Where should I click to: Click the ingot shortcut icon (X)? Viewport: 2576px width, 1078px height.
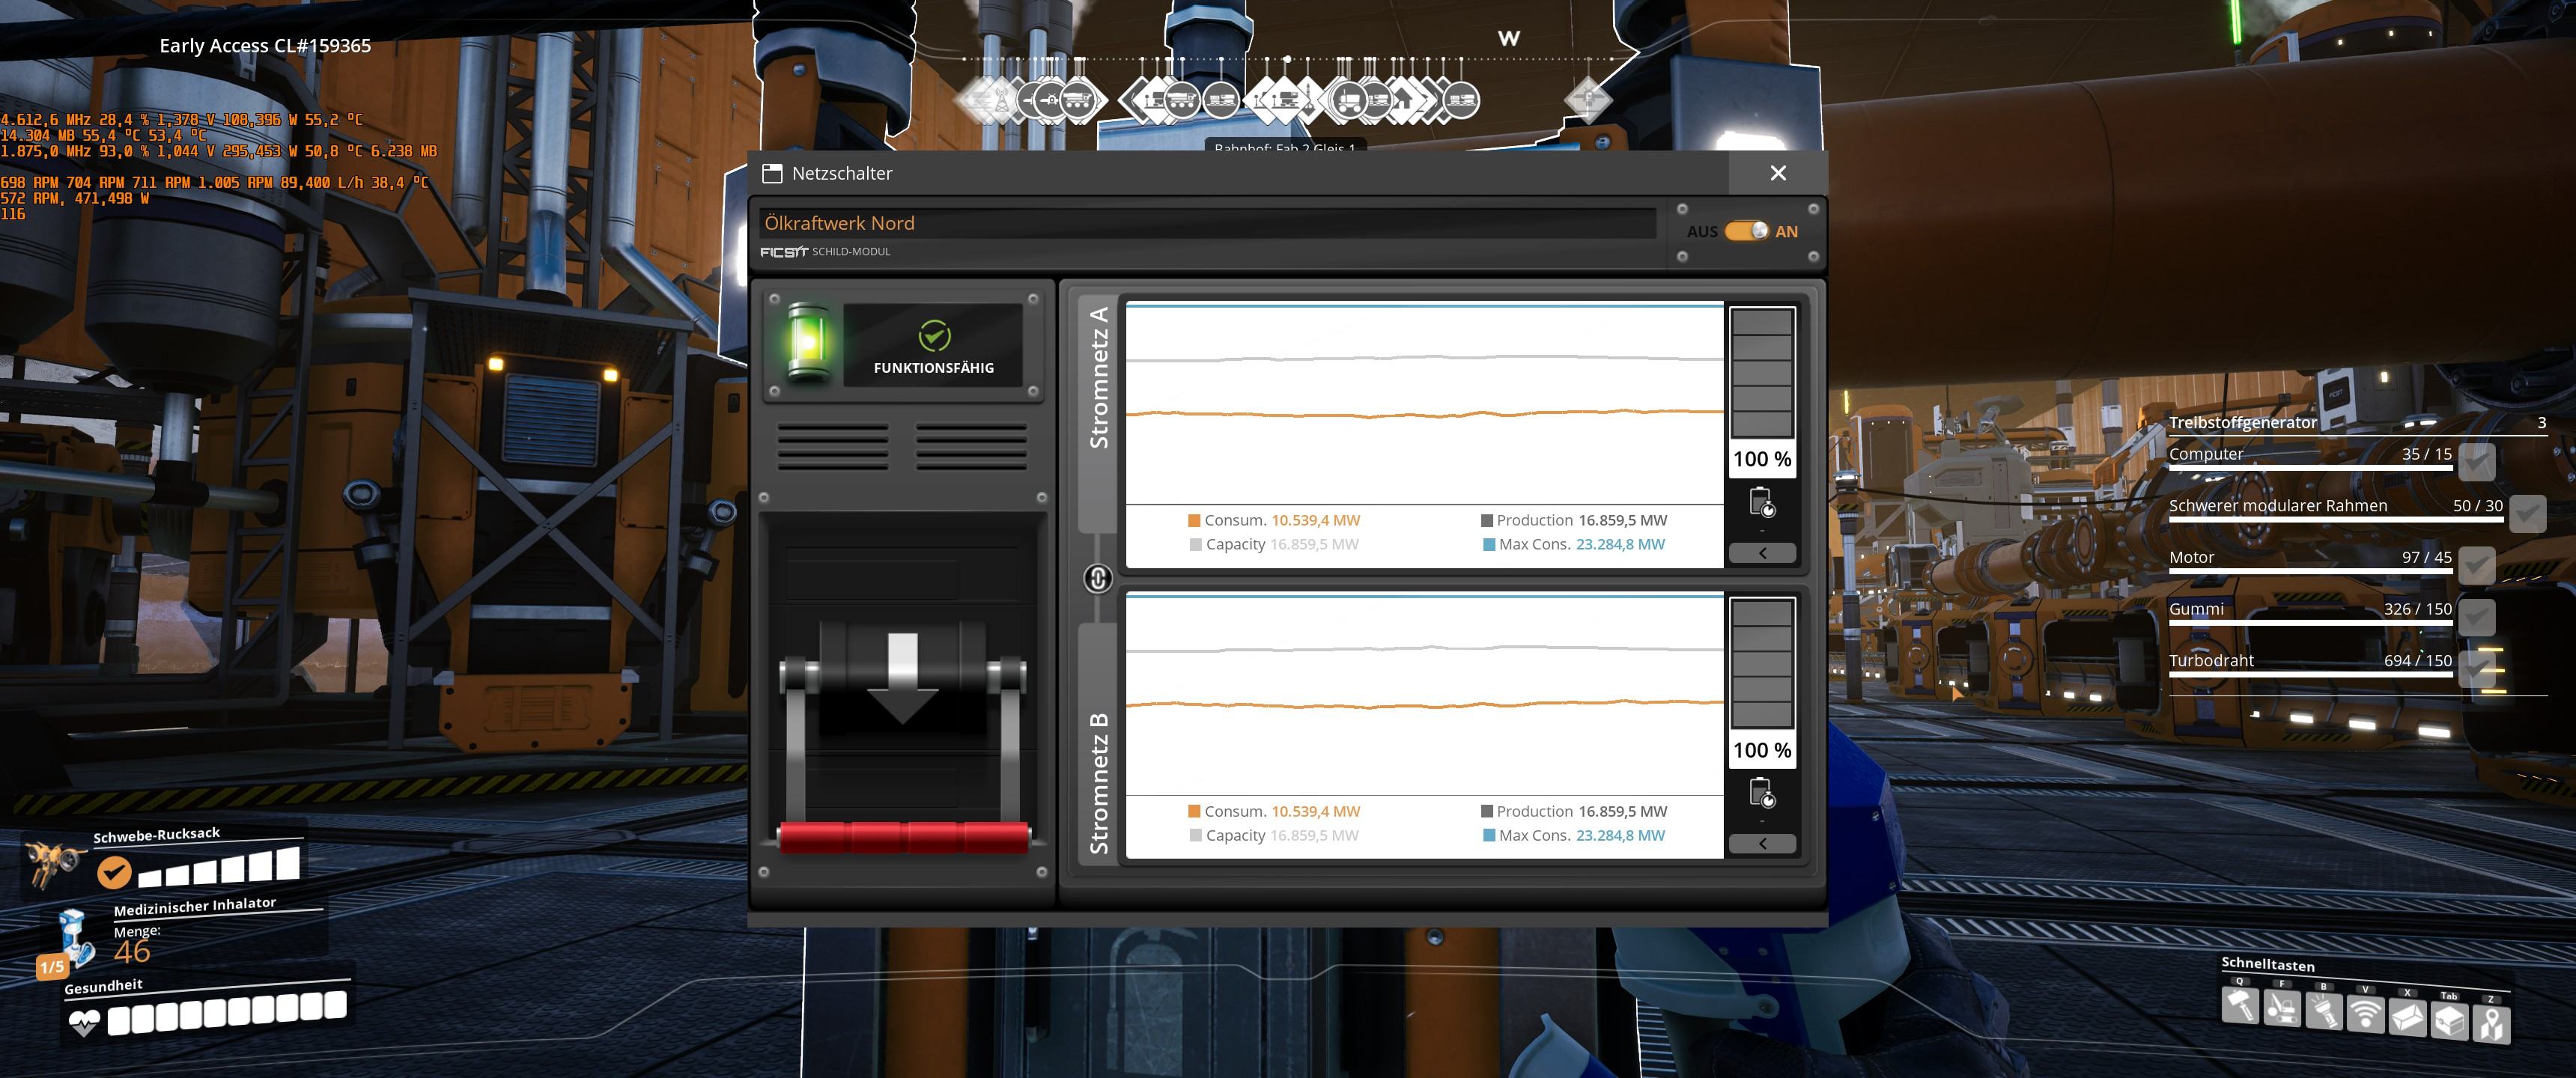2407,1017
